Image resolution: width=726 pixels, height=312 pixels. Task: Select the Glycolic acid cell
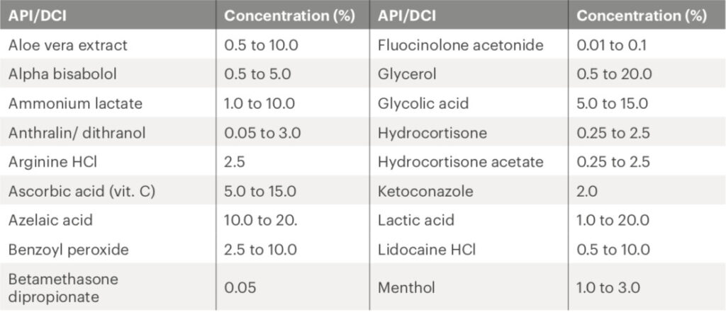(x=420, y=103)
